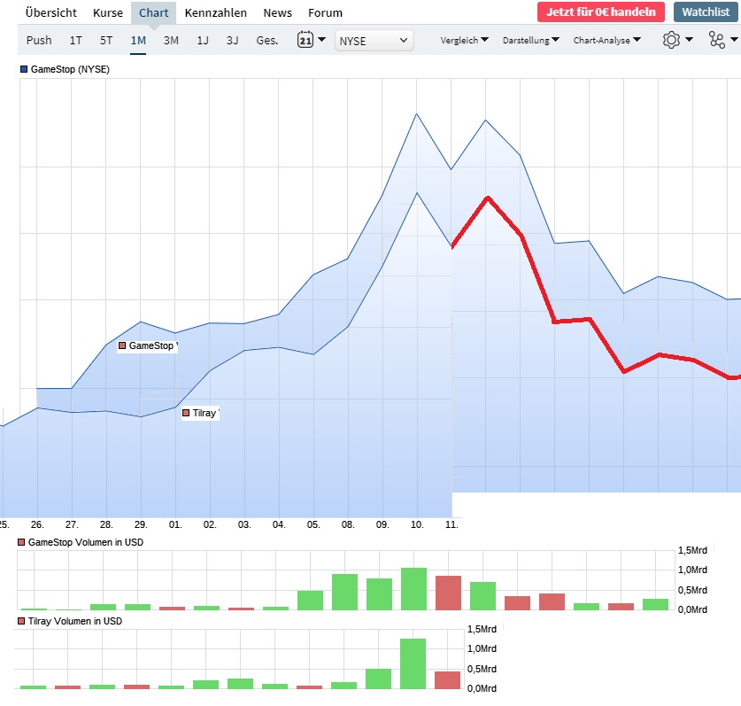
Task: Expand the arrow next to gear icon
Action: (689, 40)
